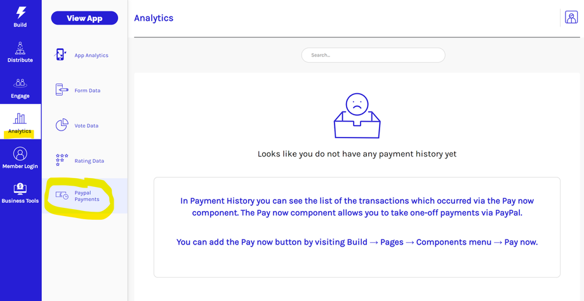Open the Member Login icon
584x301 pixels.
click(20, 154)
